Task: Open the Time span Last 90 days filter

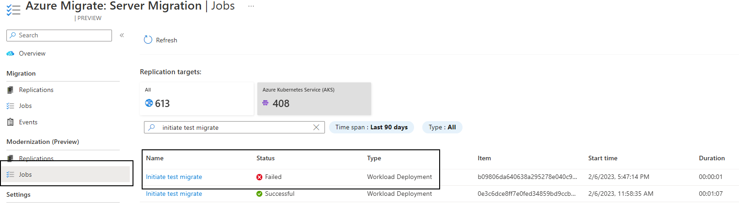Action: (372, 127)
